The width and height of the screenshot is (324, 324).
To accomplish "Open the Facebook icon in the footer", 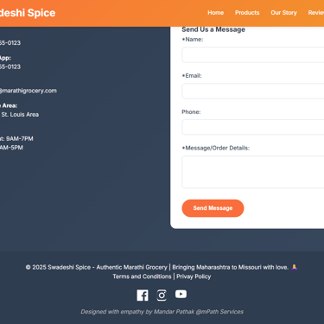I will (143, 295).
